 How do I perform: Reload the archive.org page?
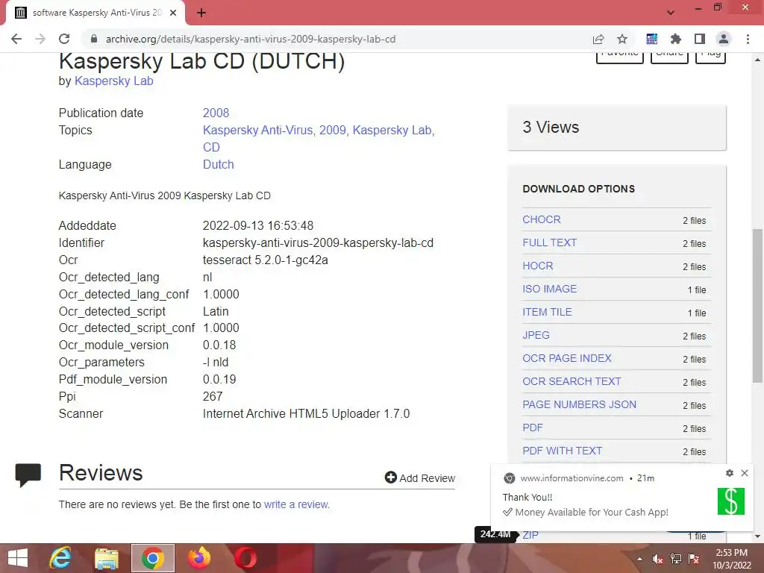[x=64, y=39]
